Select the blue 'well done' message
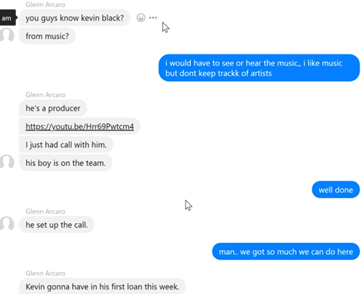The image size is (362, 294). [x=336, y=190]
